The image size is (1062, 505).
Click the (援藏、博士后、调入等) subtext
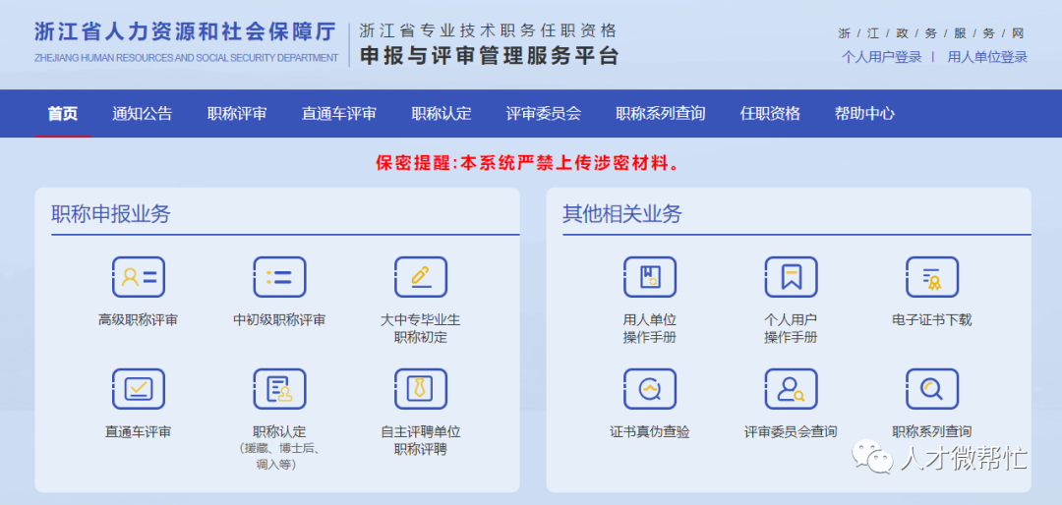(279, 457)
